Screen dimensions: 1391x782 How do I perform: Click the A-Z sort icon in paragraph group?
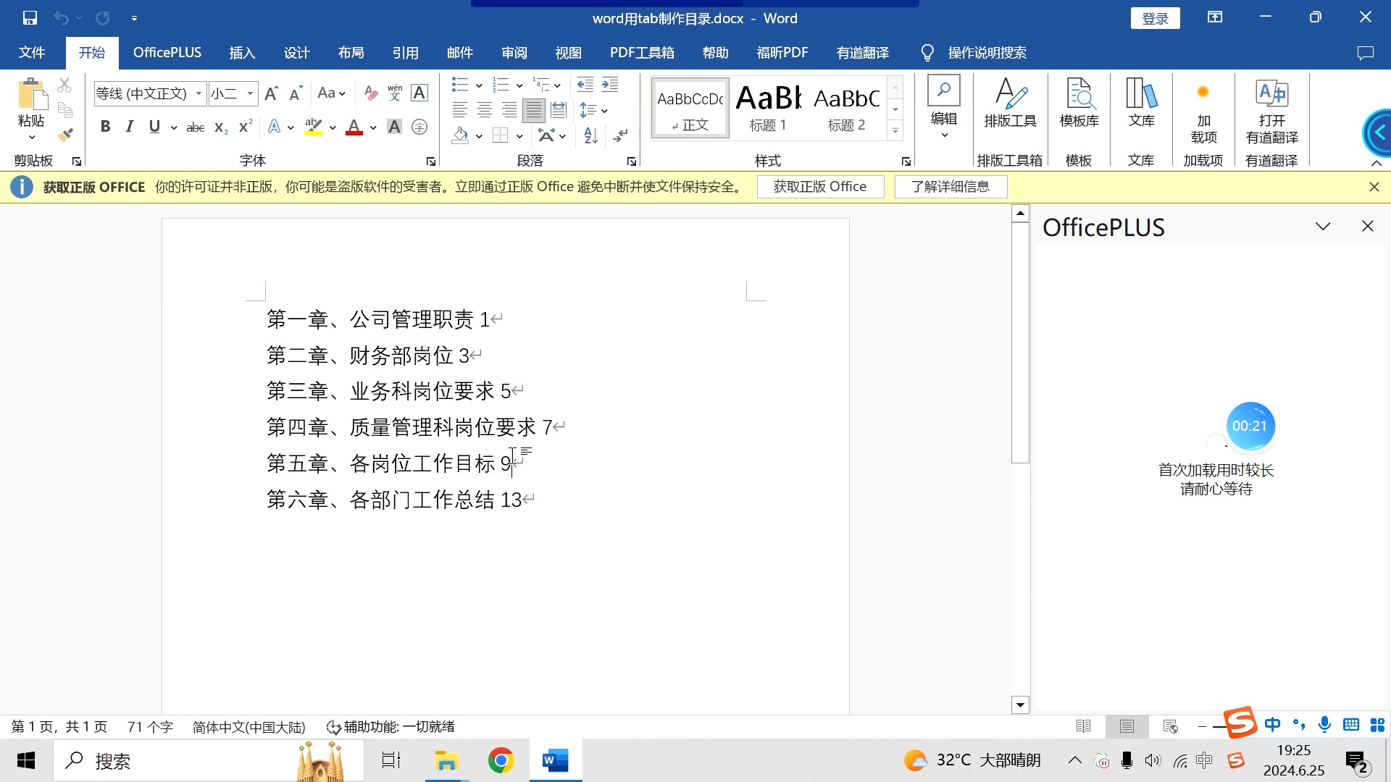point(588,135)
